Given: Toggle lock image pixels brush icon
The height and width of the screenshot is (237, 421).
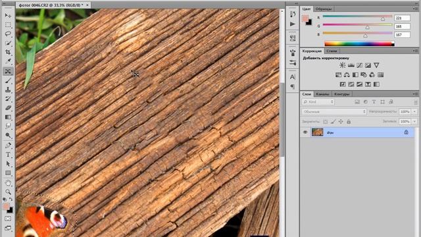Looking at the screenshot, I should [334, 122].
